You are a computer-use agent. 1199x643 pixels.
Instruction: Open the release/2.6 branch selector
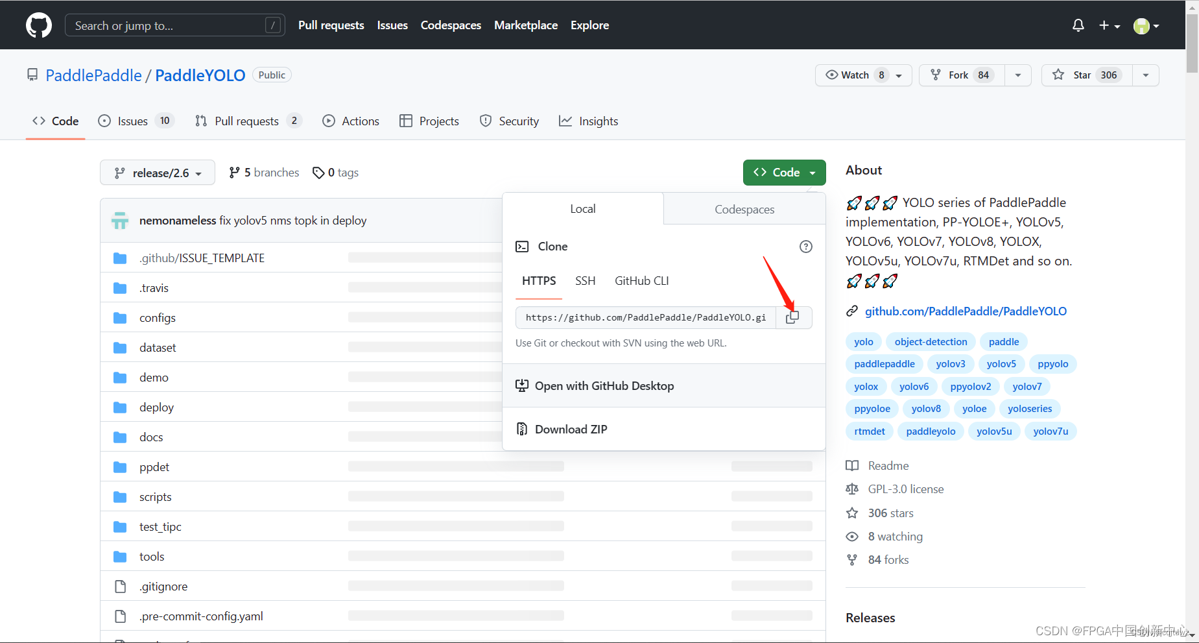158,173
